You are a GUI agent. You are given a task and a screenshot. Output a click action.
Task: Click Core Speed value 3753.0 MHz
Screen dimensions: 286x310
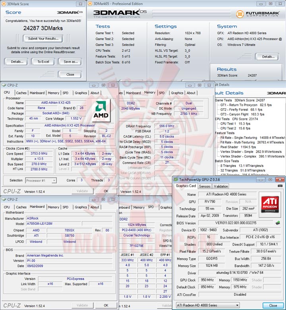[x=39, y=154]
